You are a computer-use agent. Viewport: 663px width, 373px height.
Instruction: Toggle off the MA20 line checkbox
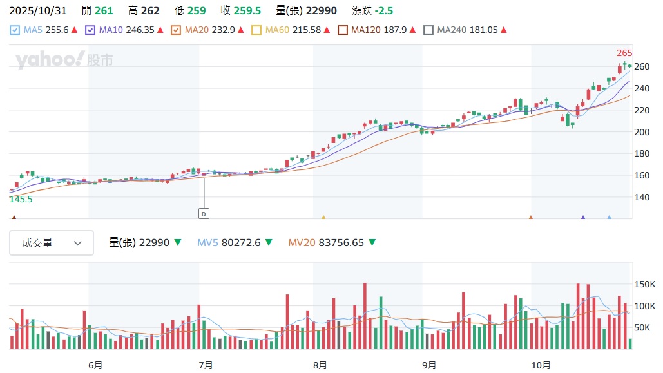(x=175, y=30)
